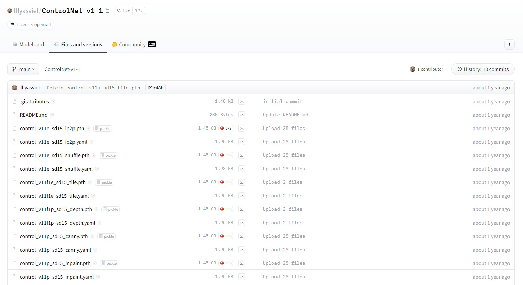Open file control_v11f1p_sd15_depth.yaml

(x=57, y=223)
